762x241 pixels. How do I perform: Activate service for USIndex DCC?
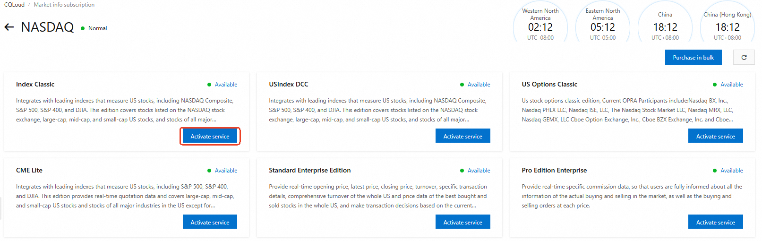(462, 137)
